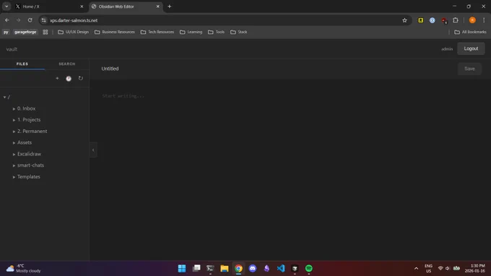This screenshot has width=491, height=276.
Task: Open the "Learning" bookmark folder
Action: coord(191,32)
